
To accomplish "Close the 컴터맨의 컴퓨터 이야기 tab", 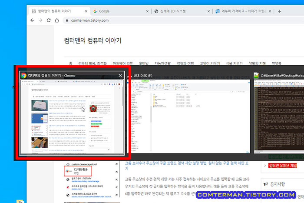I will pyautogui.click(x=86, y=11).
